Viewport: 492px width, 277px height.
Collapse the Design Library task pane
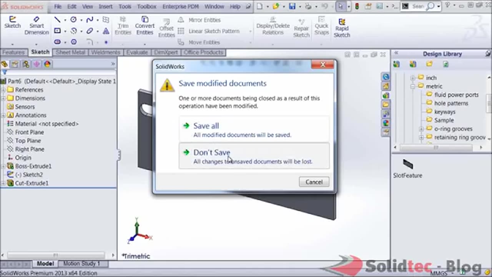396,53
